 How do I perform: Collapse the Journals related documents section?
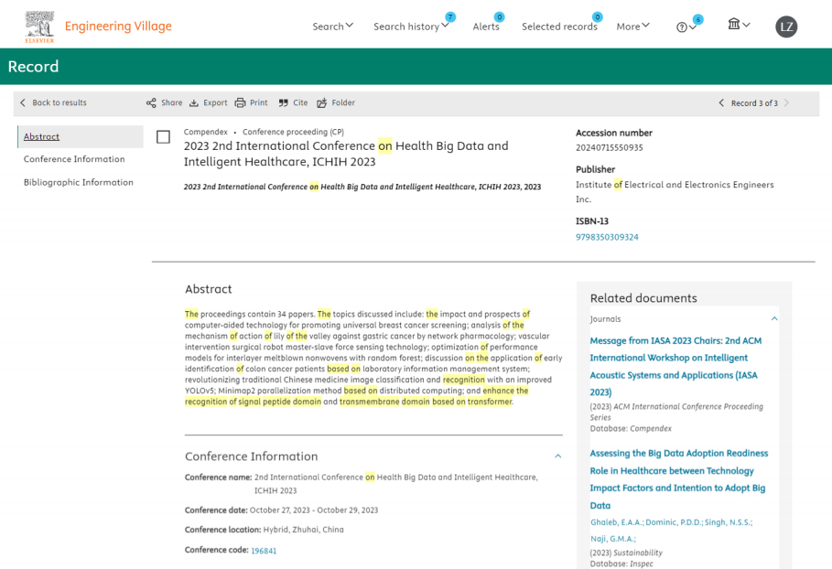point(774,318)
